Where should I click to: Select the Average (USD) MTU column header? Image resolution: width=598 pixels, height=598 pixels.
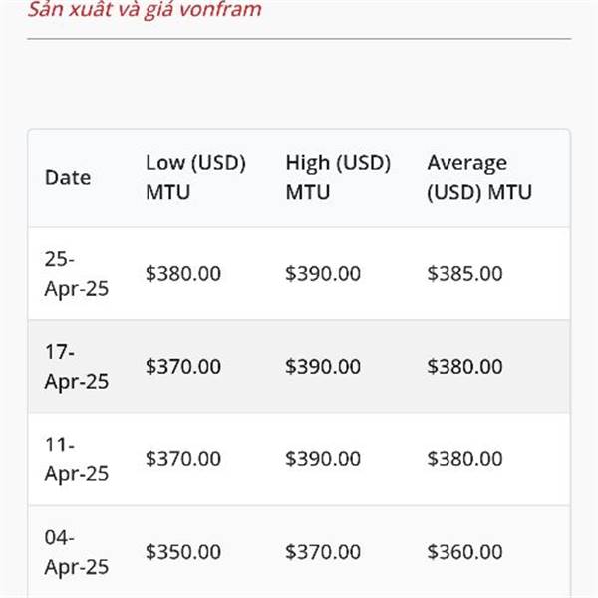tap(479, 177)
